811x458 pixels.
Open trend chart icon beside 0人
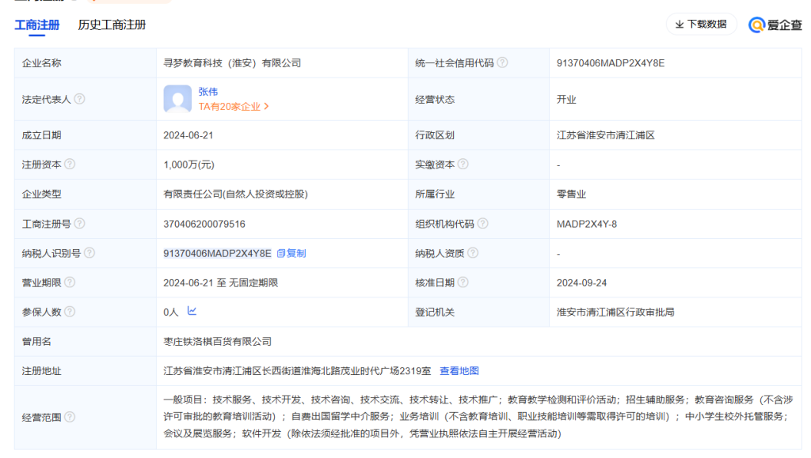(x=192, y=312)
